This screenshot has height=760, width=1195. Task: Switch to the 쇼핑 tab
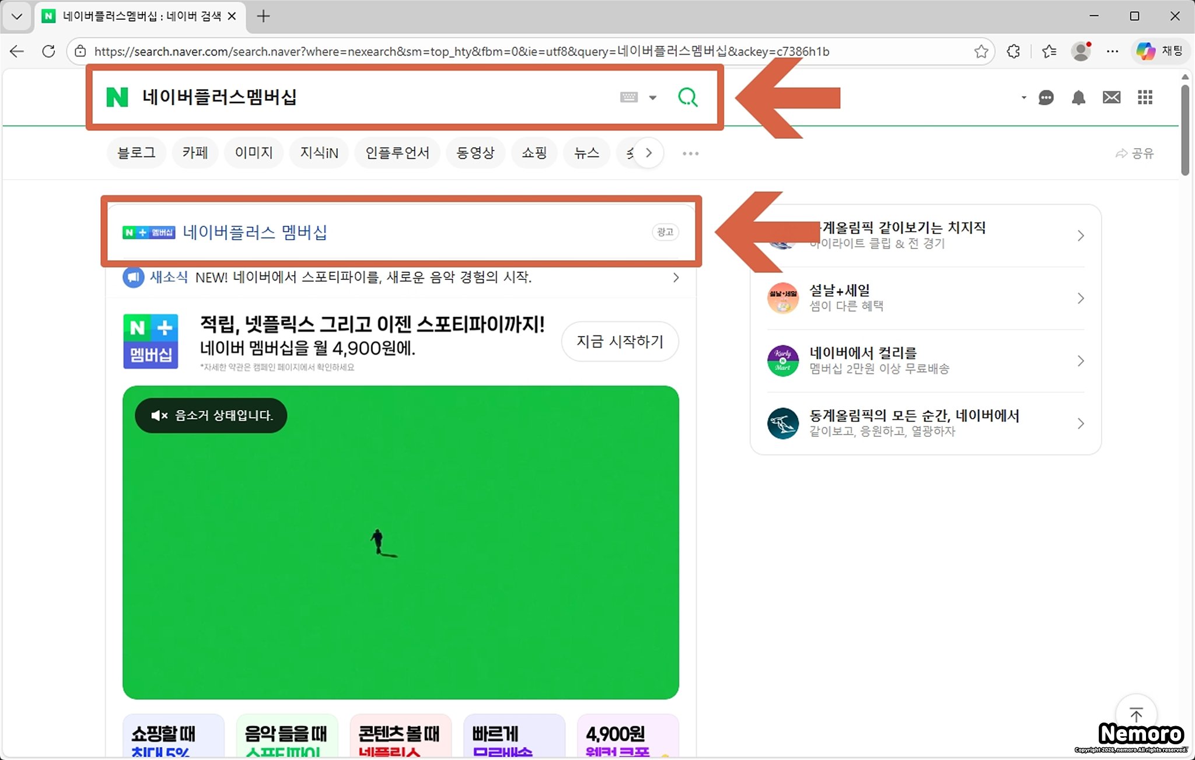pyautogui.click(x=534, y=153)
